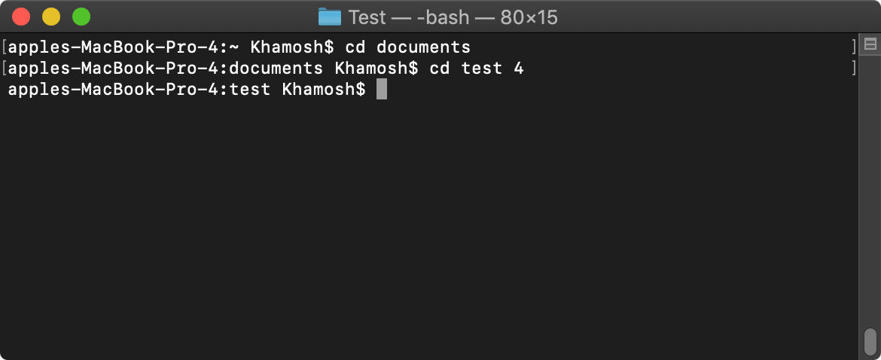Image resolution: width=881 pixels, height=360 pixels.
Task: Split the terminal pane using the top-right icon
Action: coord(870,44)
